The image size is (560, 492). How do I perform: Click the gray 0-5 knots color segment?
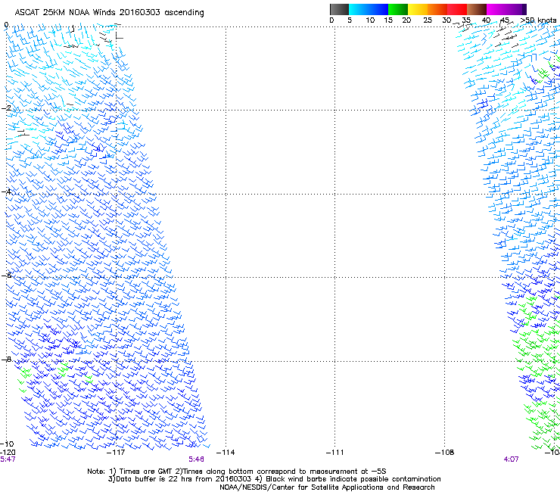click(339, 9)
